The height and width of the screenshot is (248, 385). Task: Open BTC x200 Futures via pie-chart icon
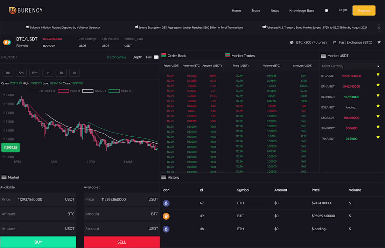[292, 42]
